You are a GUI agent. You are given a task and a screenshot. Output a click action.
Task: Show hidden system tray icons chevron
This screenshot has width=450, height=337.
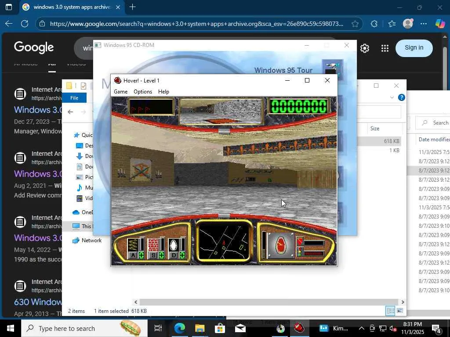[x=361, y=328]
